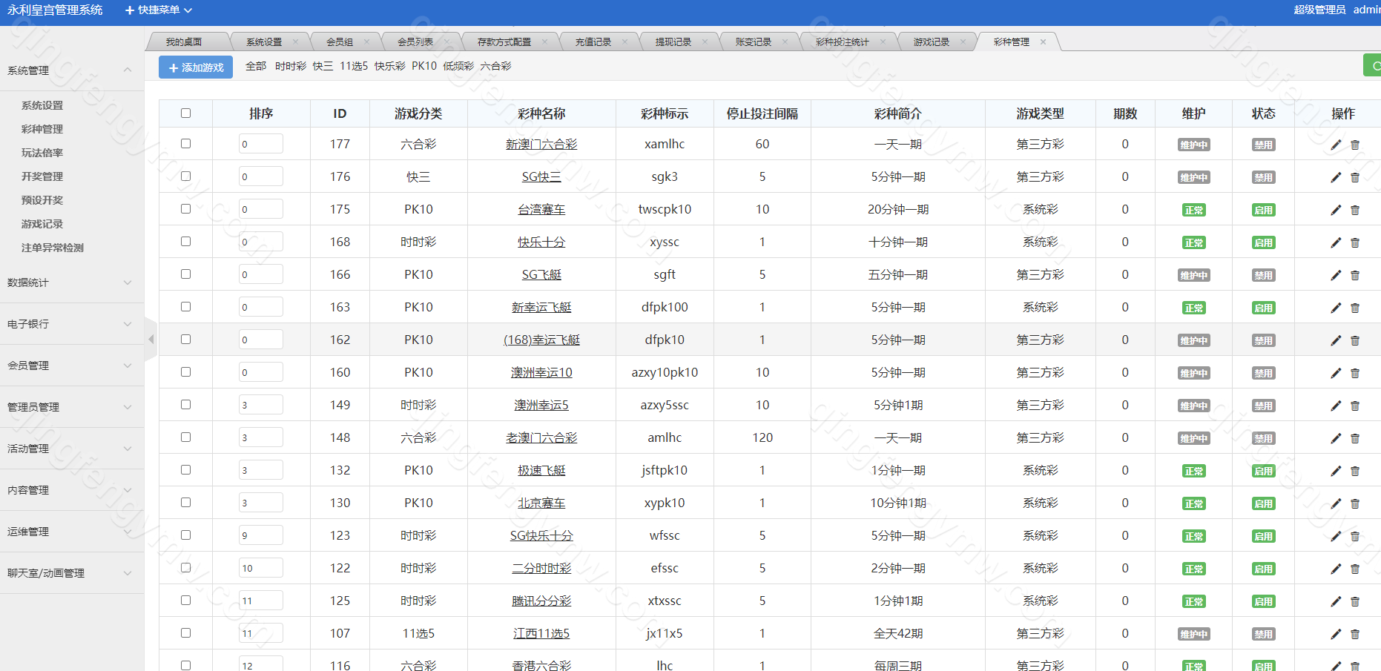Expand the 数据统计 sidebar section
Image resolution: width=1381 pixels, height=671 pixels.
click(71, 282)
